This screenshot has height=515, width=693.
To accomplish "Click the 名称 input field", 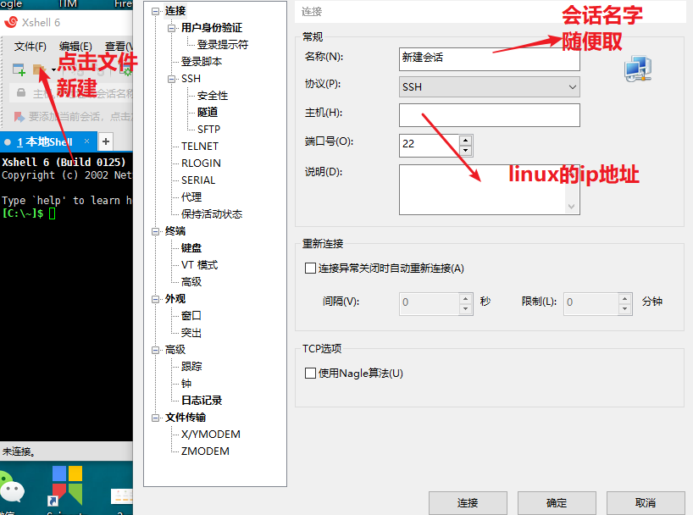I will click(490, 59).
